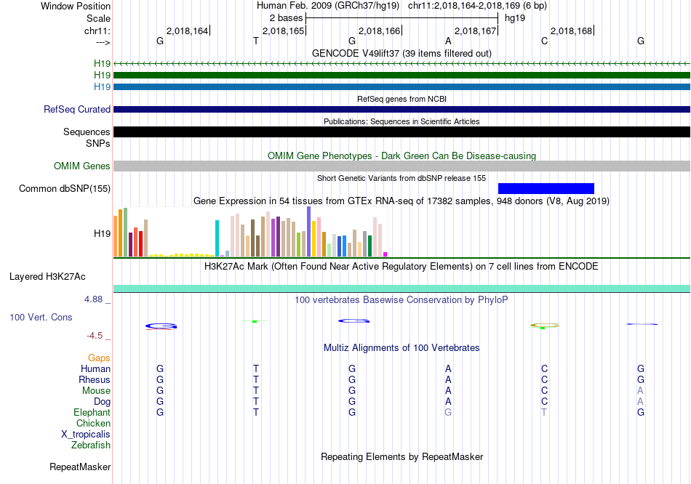This screenshot has width=691, height=484.
Task: Open Publications: Sequences in Scientific Articles title
Action: click(402, 121)
